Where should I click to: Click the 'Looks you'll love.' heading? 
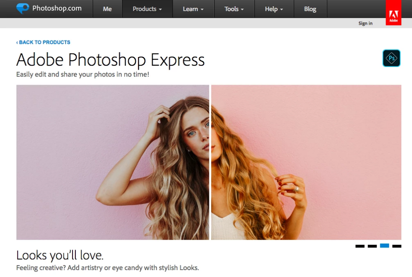point(60,255)
